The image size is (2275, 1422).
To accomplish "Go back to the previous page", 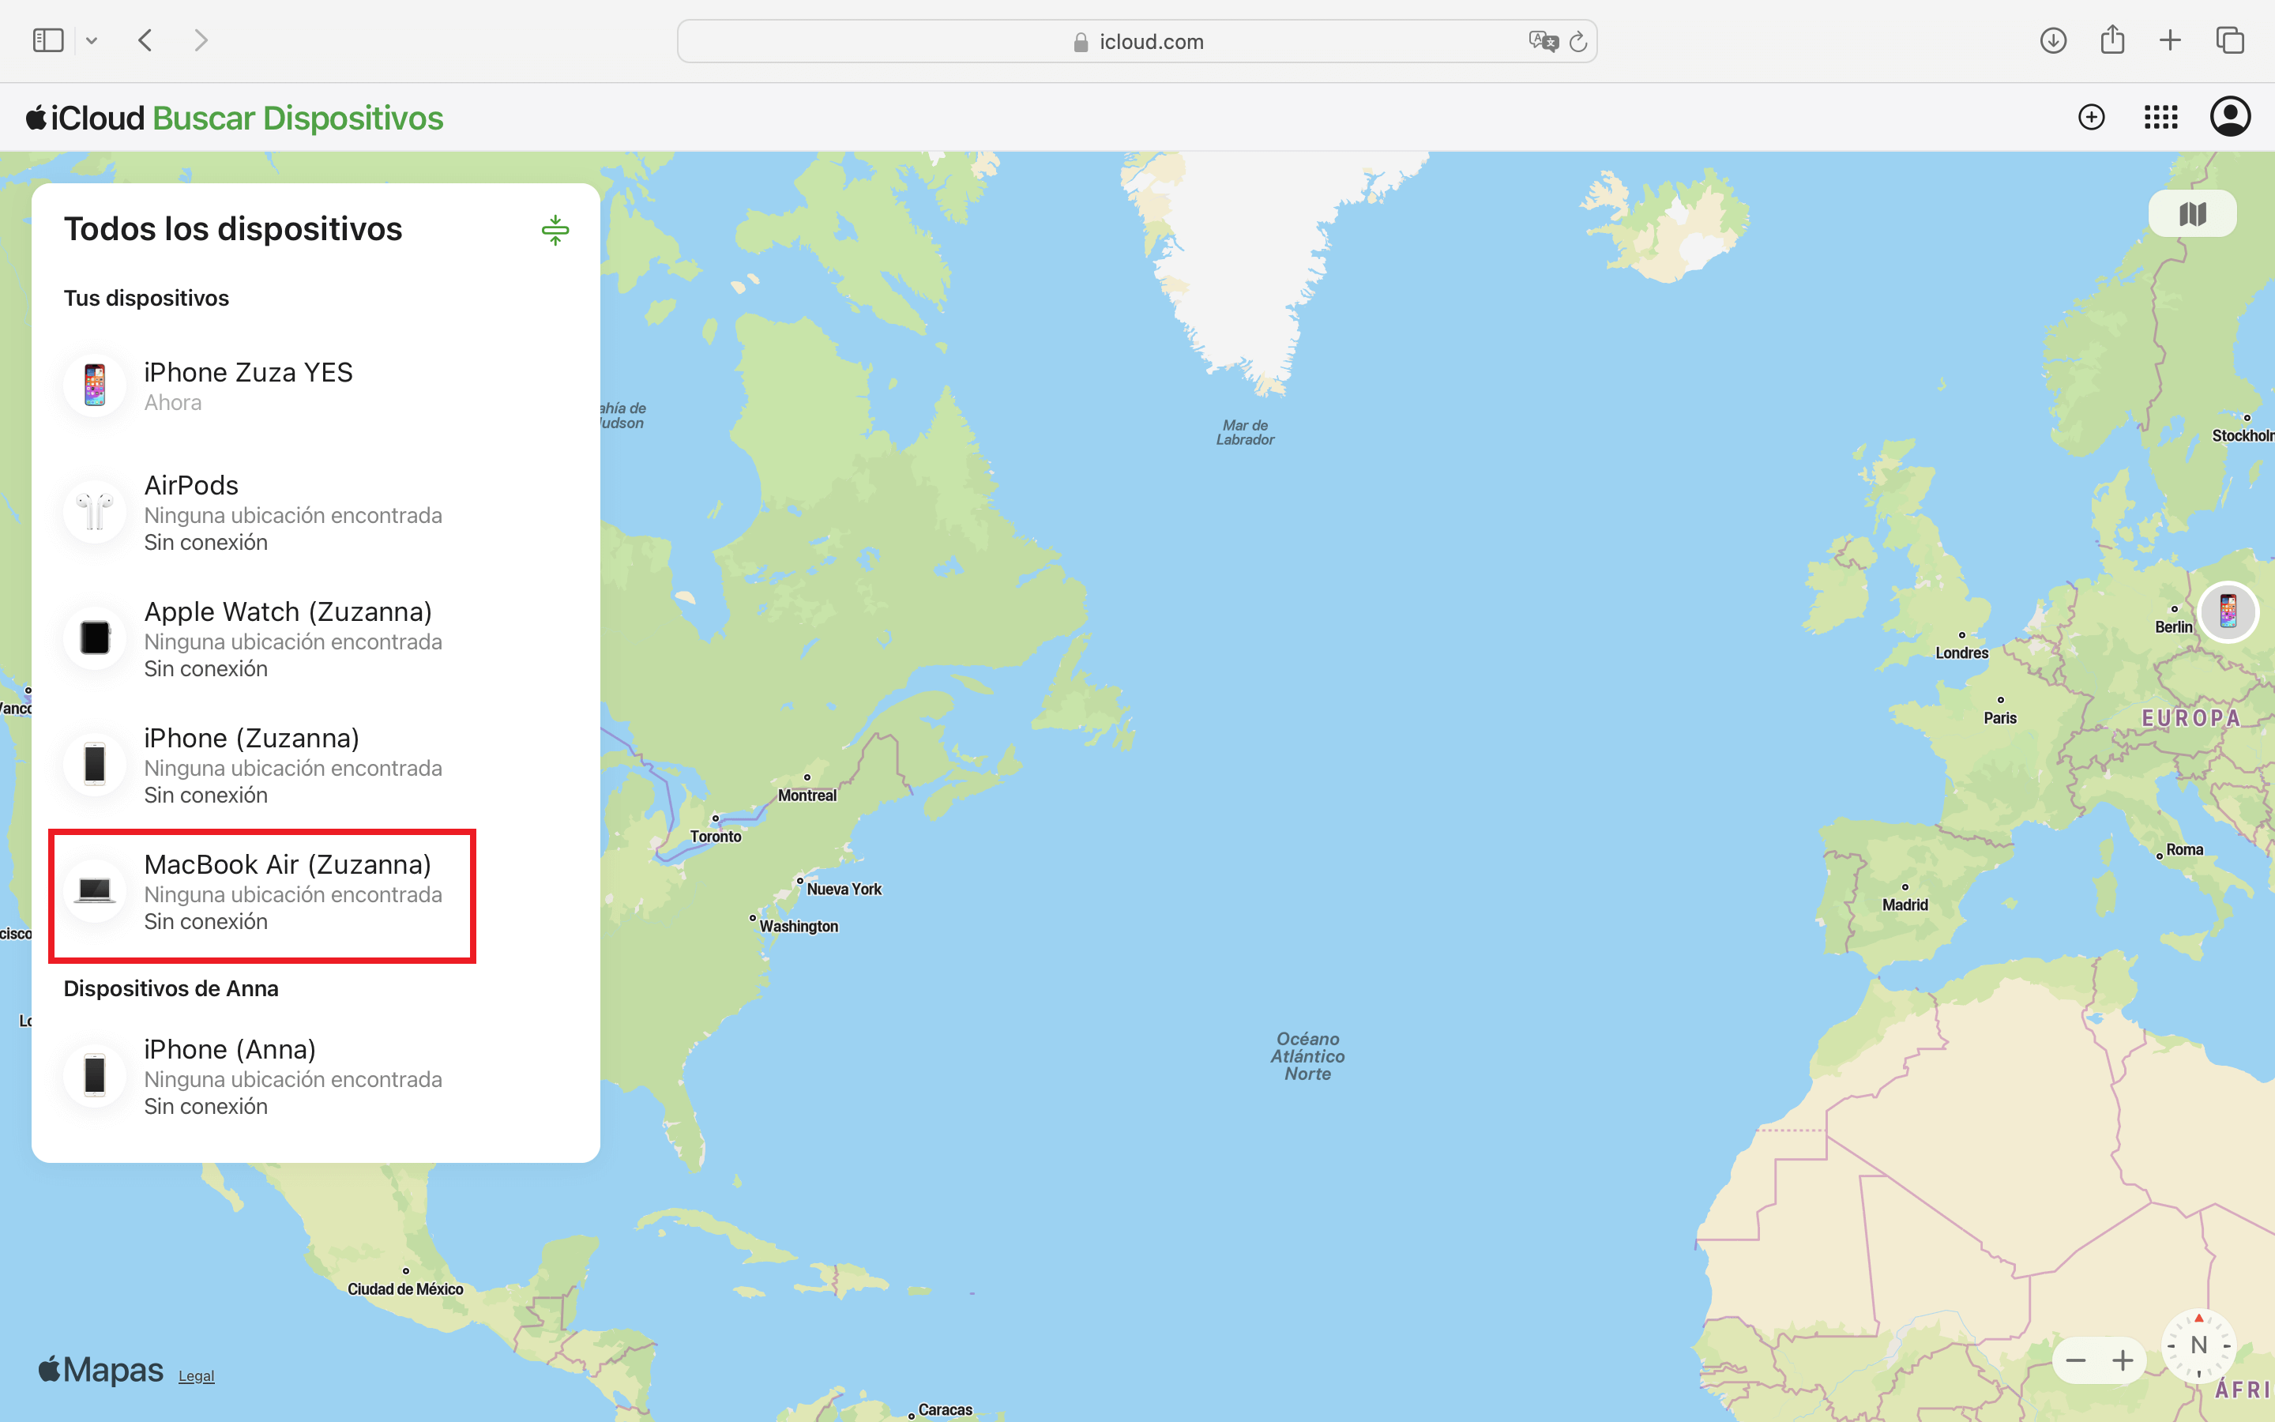I will pos(145,40).
